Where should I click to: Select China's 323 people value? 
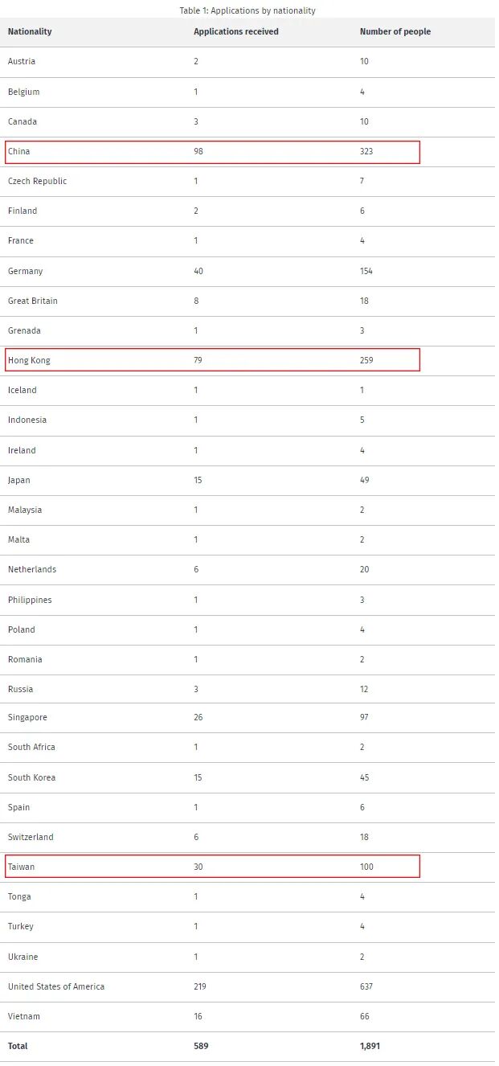tap(366, 151)
